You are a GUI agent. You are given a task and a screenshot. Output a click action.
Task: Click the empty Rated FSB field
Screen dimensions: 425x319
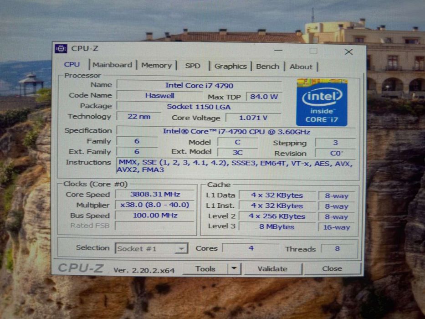[155, 226]
